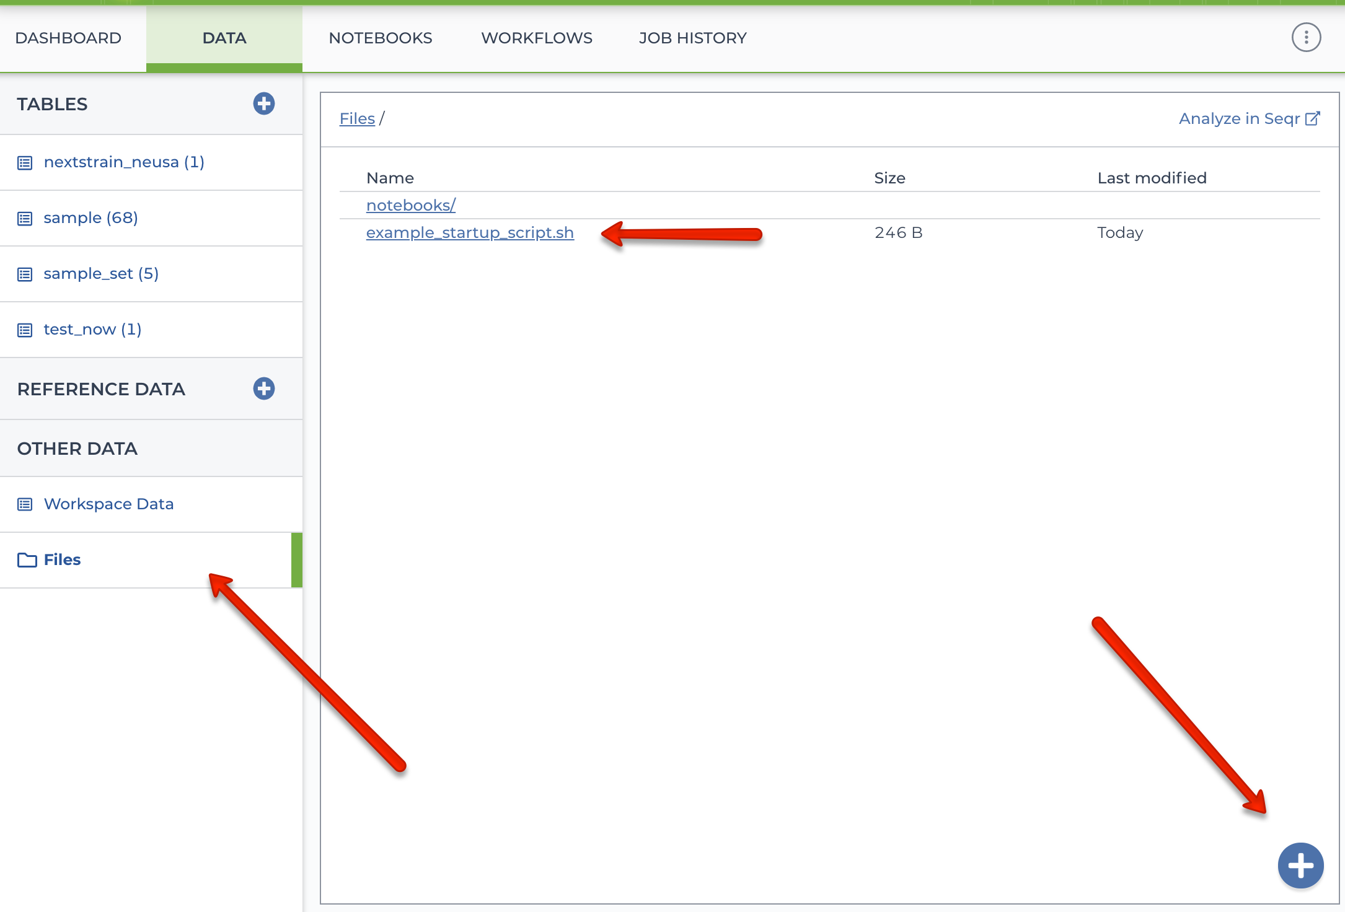Click the Size column header
Viewport: 1345px width, 912px height.
point(889,178)
